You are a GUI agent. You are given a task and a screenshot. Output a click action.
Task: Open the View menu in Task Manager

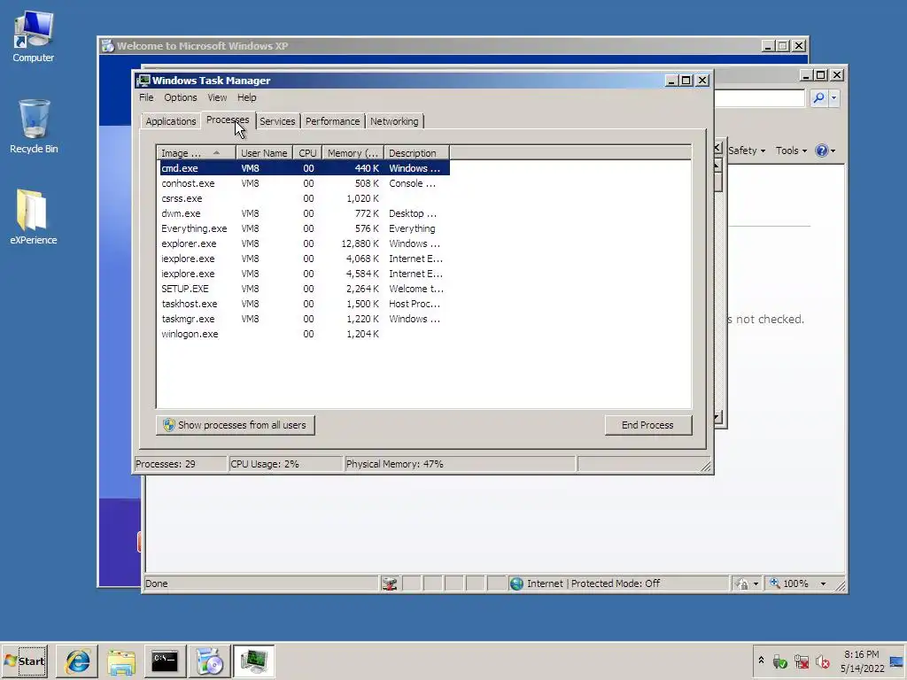tap(217, 97)
